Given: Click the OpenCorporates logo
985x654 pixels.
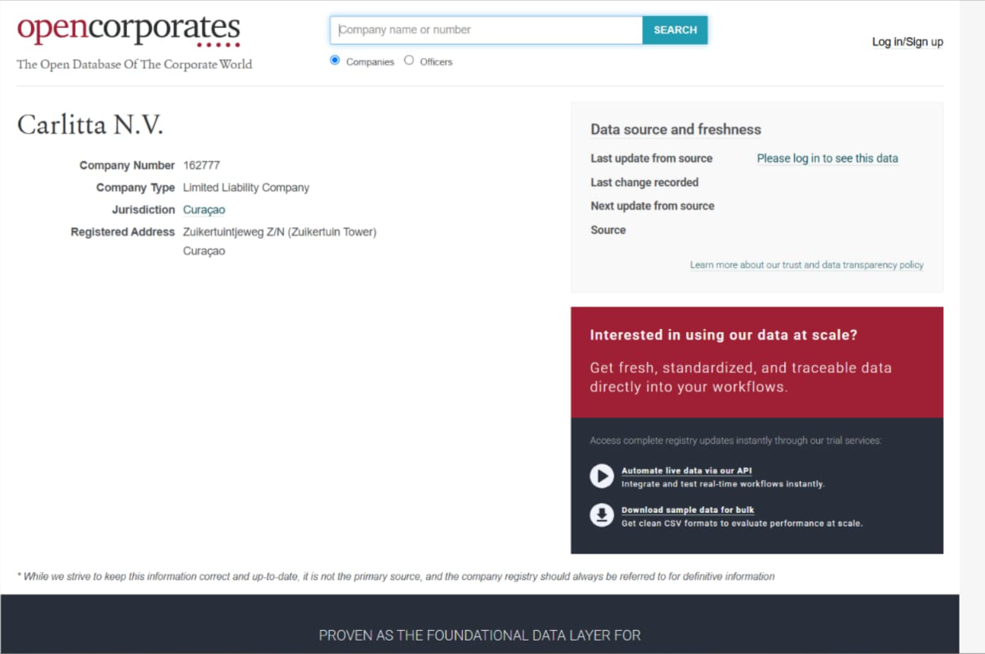Looking at the screenshot, I should 128,30.
